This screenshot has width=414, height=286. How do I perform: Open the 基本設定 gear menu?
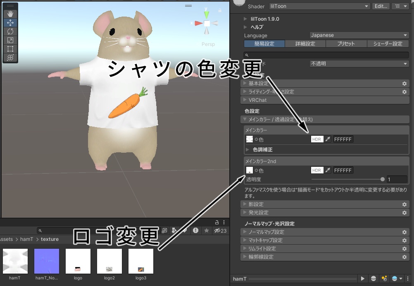pos(404,84)
